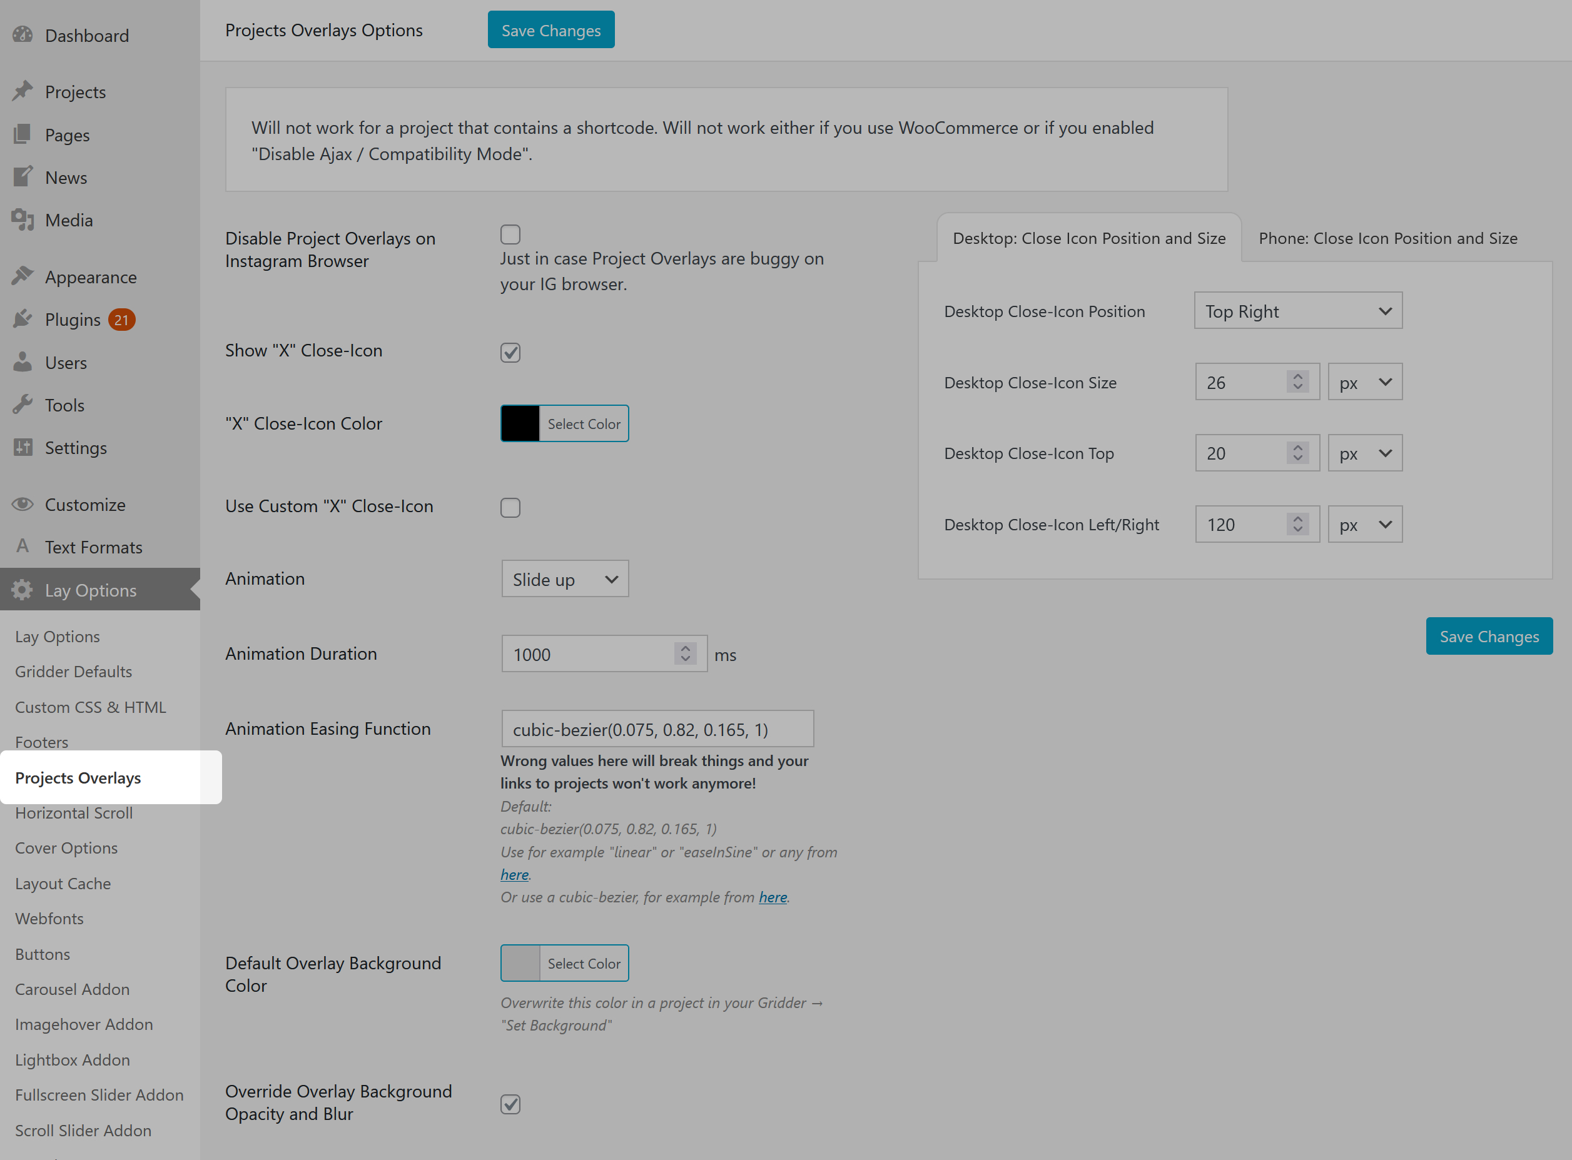Open the px unit dropdown for Close-Icon Size
1572x1160 pixels.
(1364, 381)
